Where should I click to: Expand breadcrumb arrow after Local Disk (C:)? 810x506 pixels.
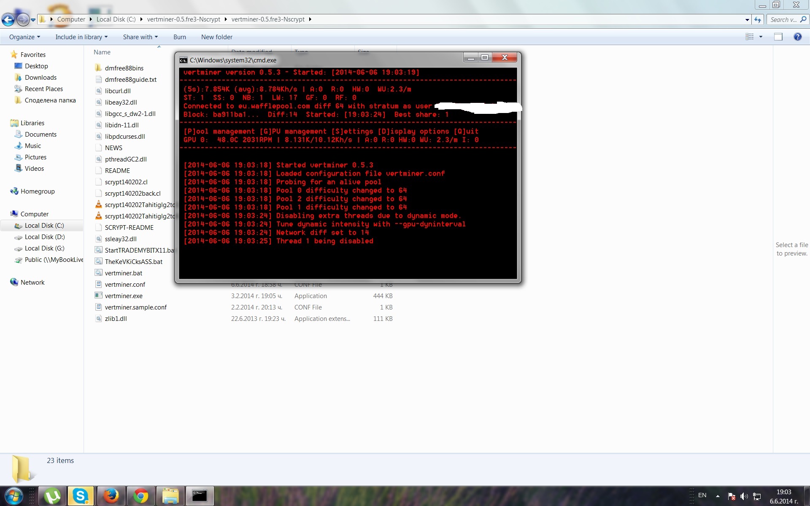141,19
